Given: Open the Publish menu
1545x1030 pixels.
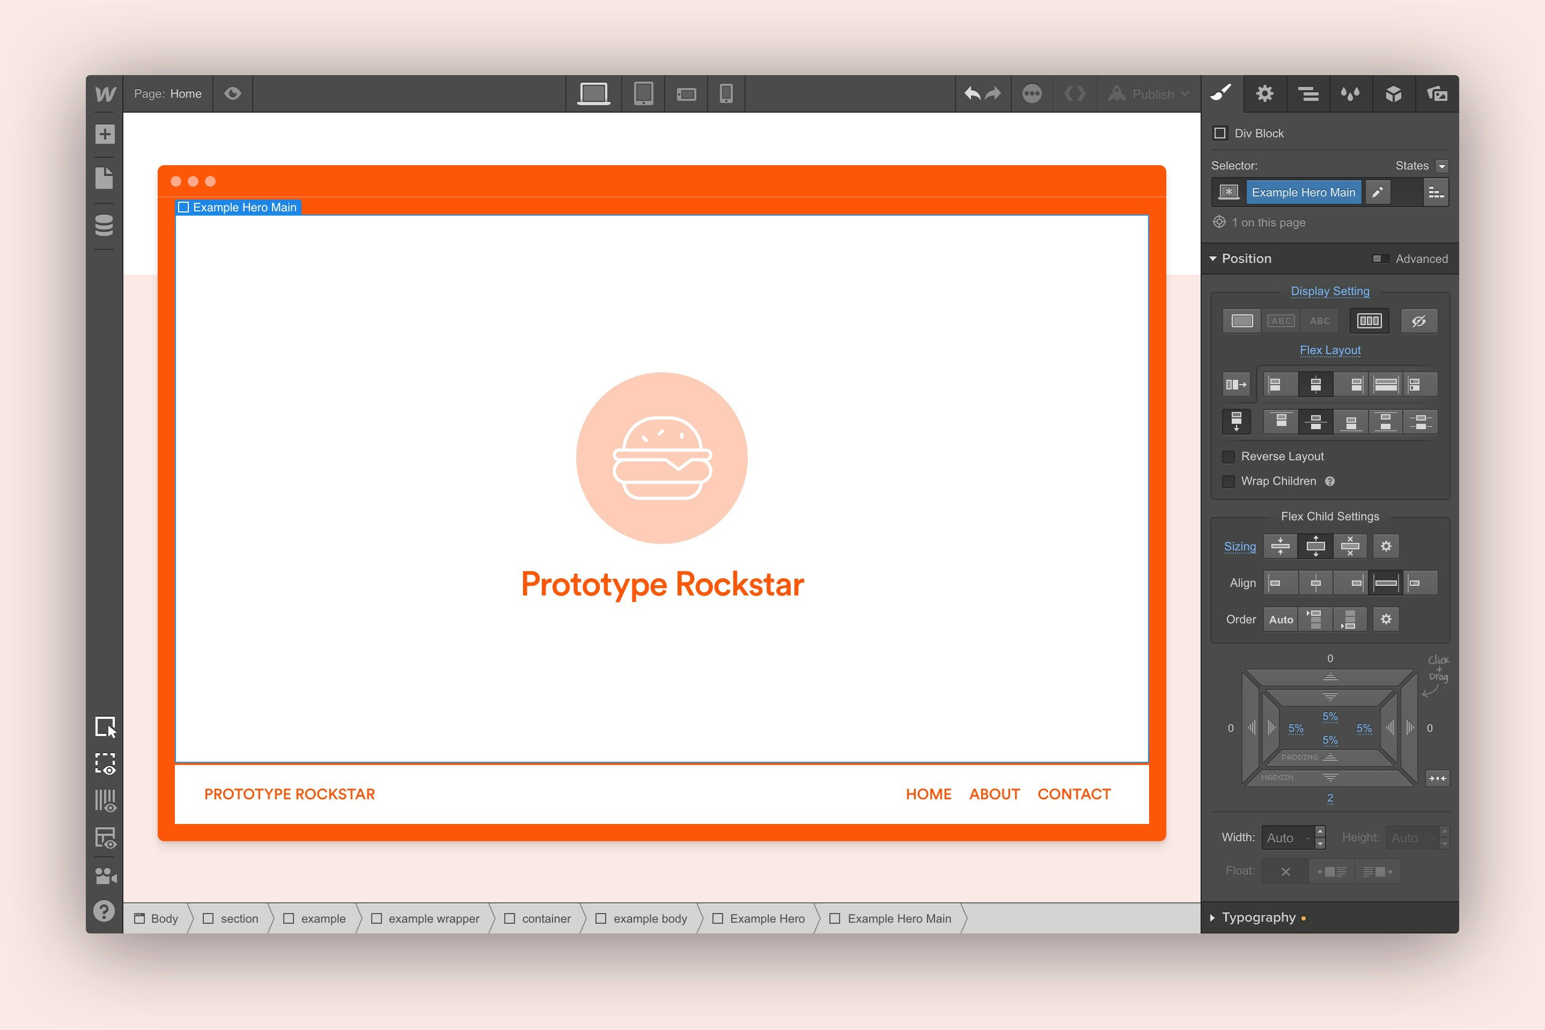Looking at the screenshot, I should 1152,94.
